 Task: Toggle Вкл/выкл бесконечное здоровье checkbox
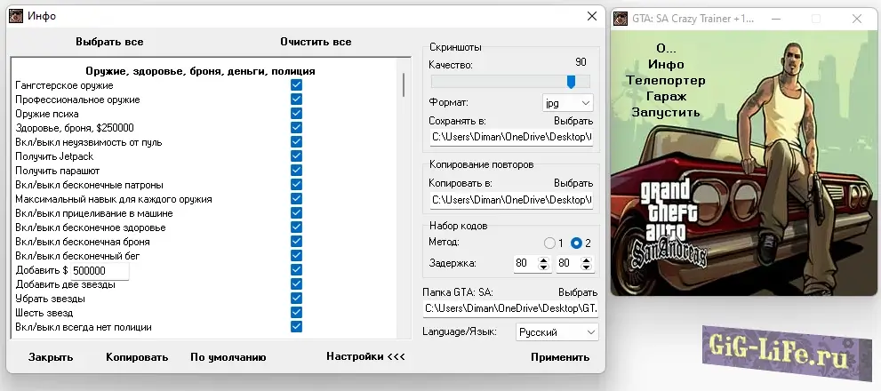point(296,227)
